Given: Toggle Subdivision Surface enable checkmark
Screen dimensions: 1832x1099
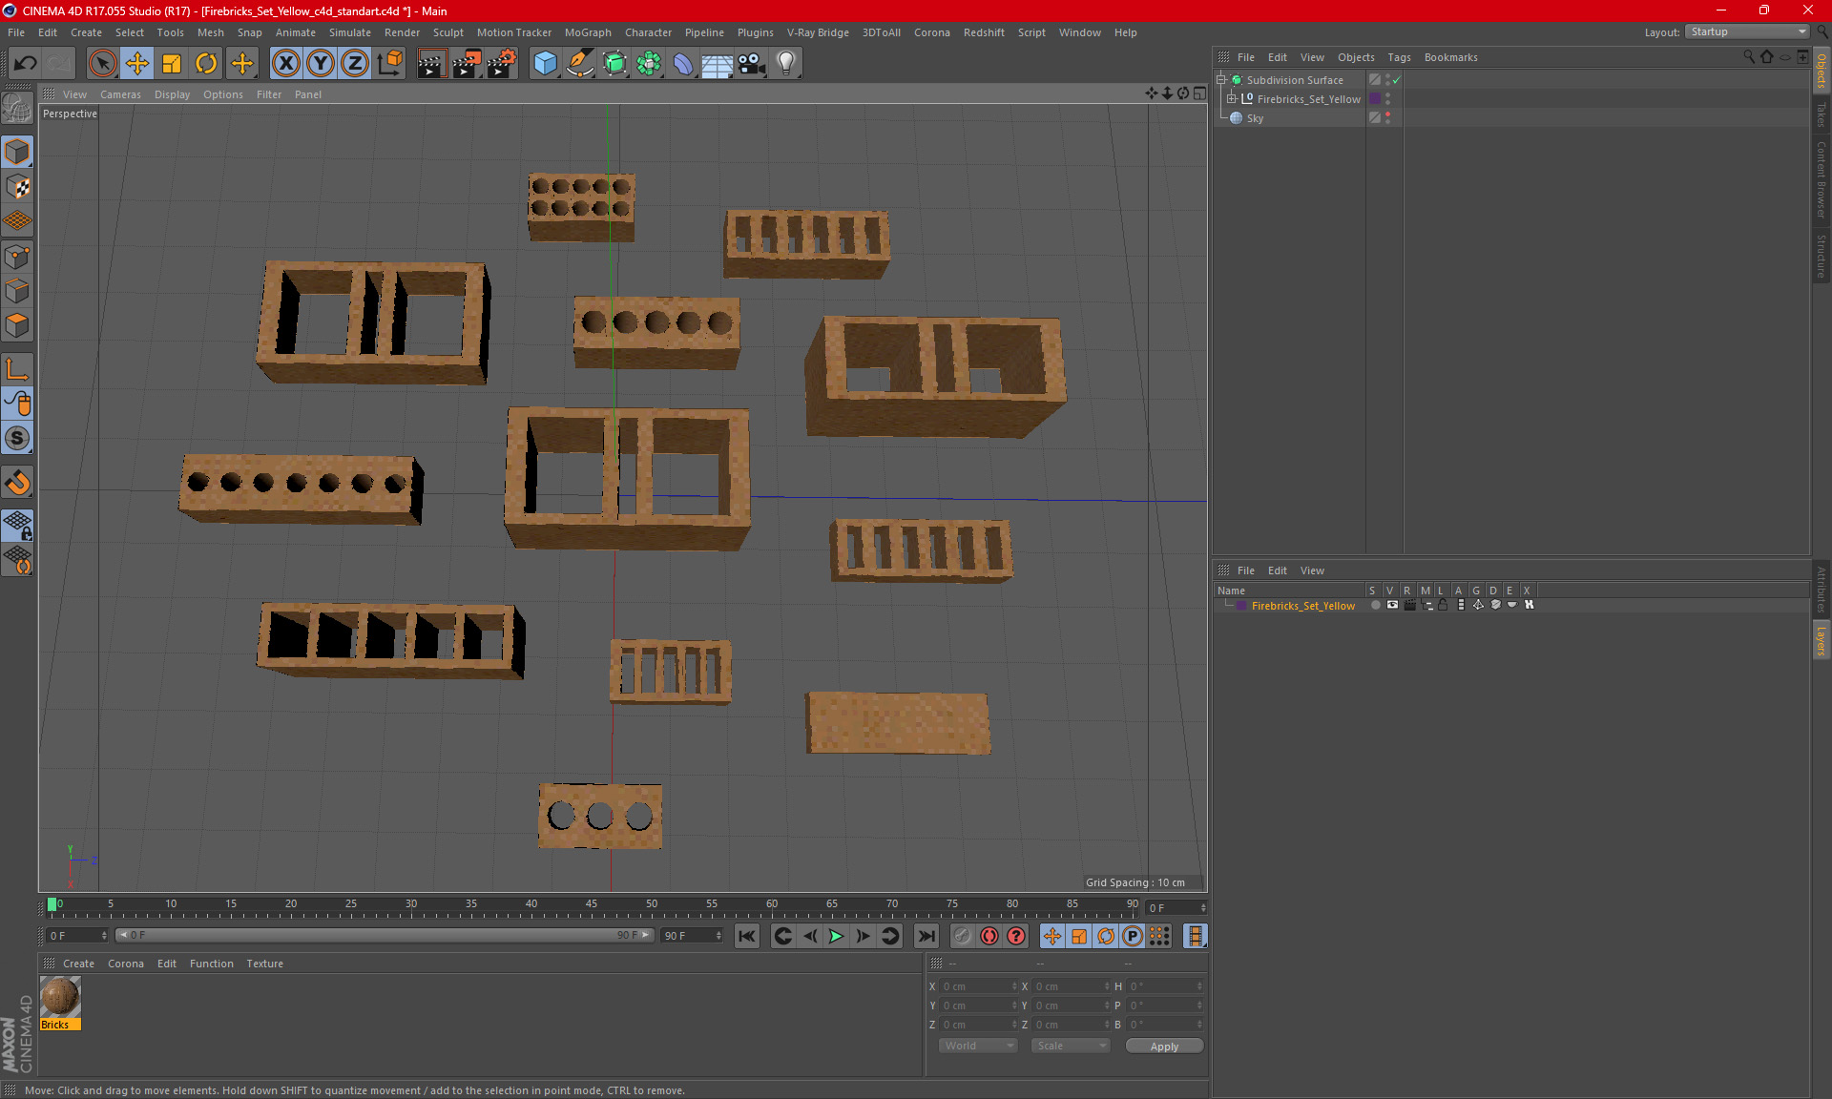Looking at the screenshot, I should point(1396,80).
